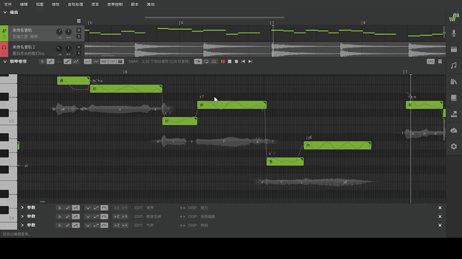This screenshot has height=259, width=462.
Task: Select the smooth curve drawing mode icon
Action: point(88,62)
